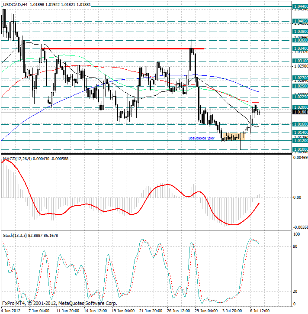Select the 29 Jun 04:00 time label
The width and height of the screenshot is (308, 314).
tap(205, 311)
